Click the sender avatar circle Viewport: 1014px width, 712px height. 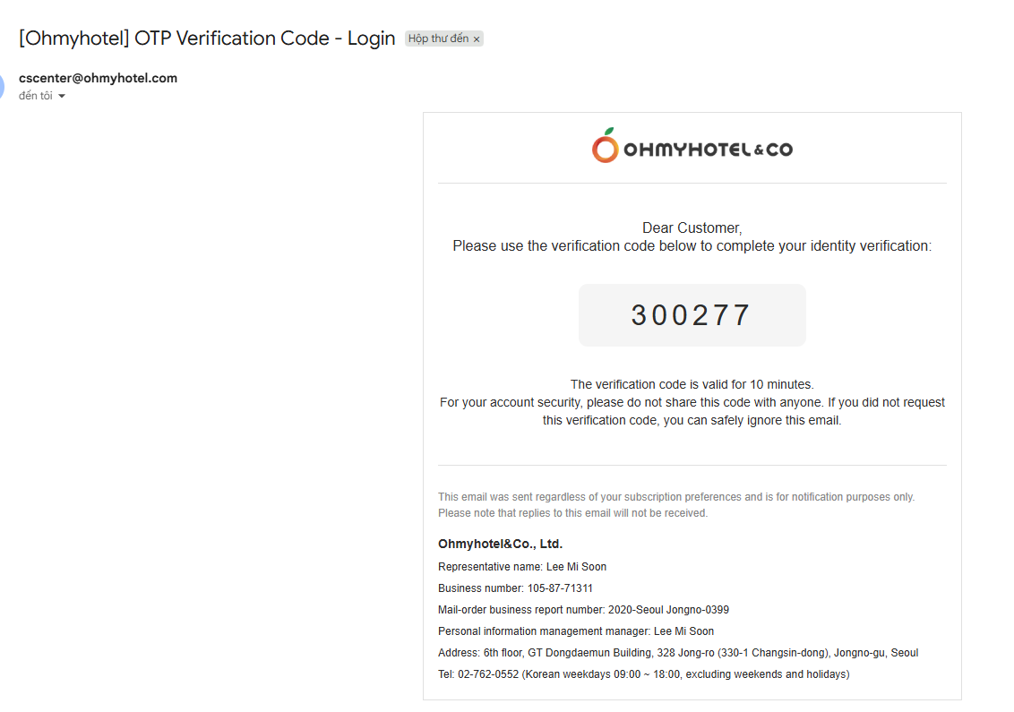click(2, 86)
